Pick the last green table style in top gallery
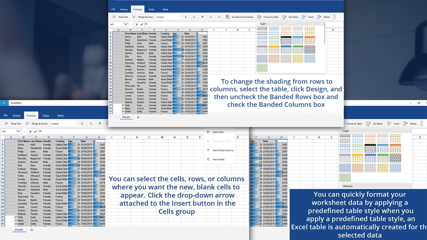 click(x=262, y=68)
